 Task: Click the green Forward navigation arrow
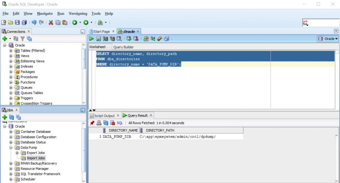(86, 23)
